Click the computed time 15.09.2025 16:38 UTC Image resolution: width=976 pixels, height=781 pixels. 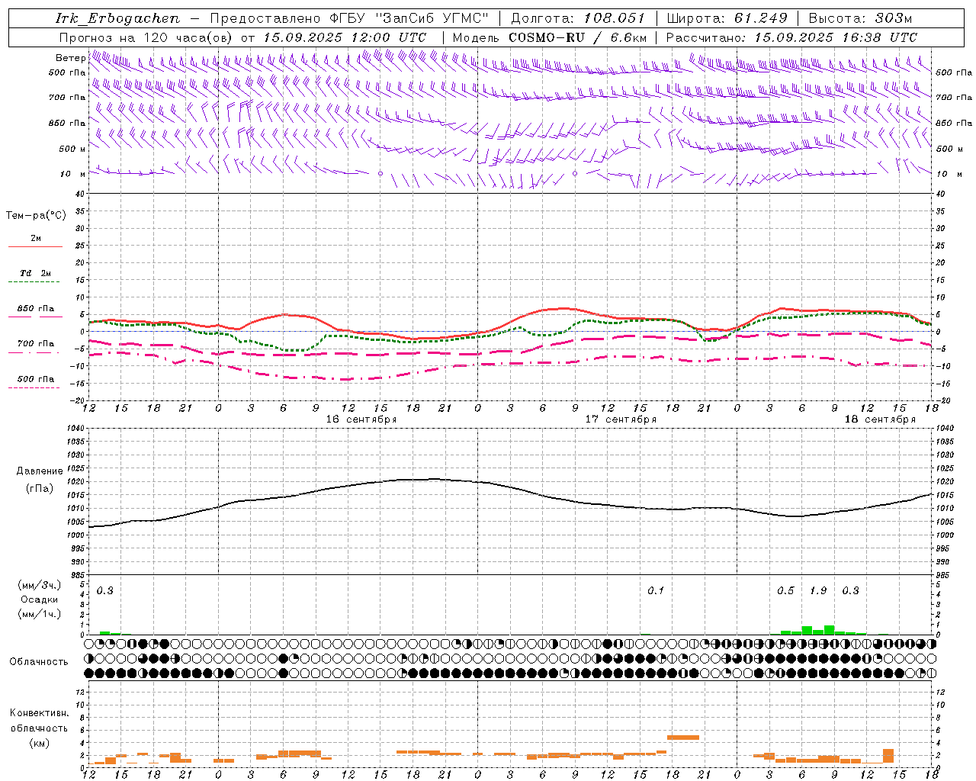[x=836, y=37]
